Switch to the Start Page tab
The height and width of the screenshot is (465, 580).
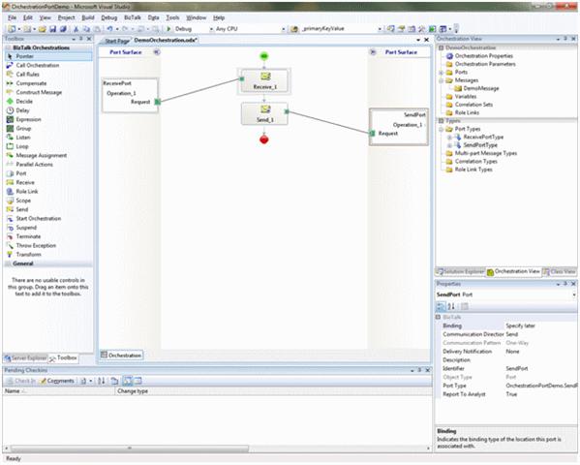pos(116,41)
